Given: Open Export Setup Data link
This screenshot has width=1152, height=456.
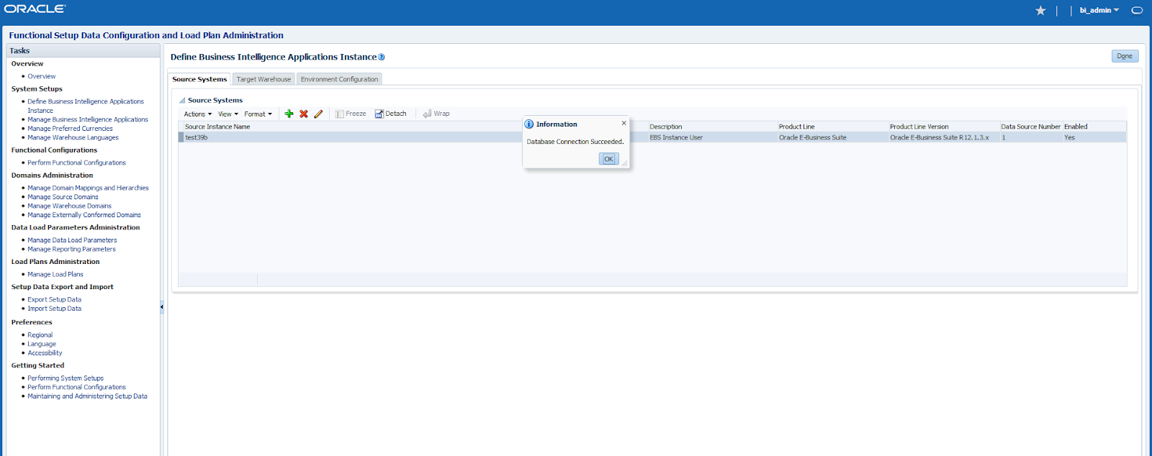Looking at the screenshot, I should coord(54,299).
